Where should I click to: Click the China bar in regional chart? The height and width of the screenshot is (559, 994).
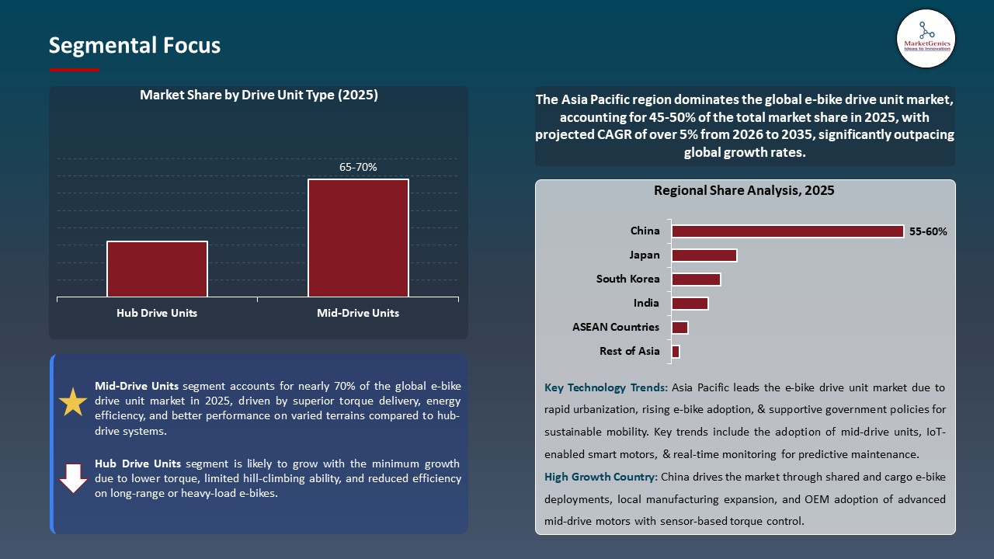pos(787,231)
